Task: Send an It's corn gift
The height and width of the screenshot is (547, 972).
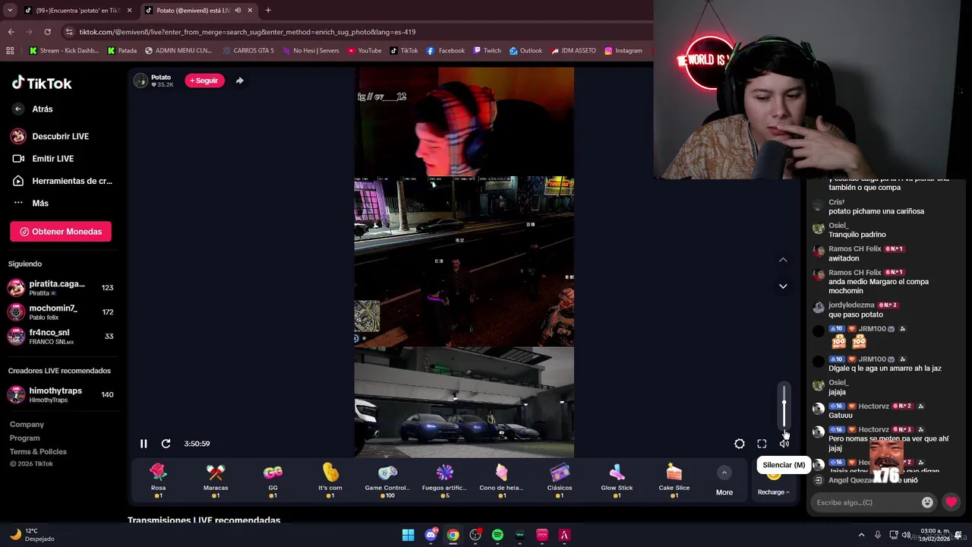Action: coord(330,480)
